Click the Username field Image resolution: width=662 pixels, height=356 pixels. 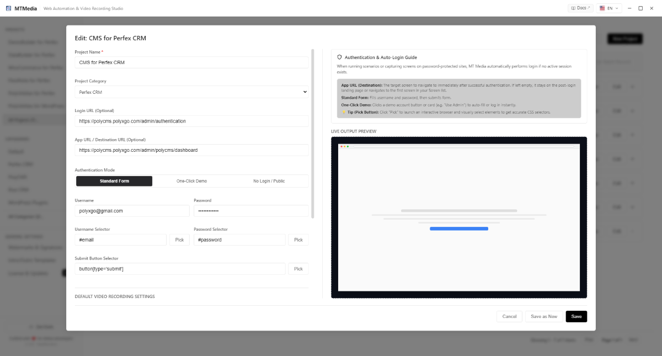click(132, 211)
